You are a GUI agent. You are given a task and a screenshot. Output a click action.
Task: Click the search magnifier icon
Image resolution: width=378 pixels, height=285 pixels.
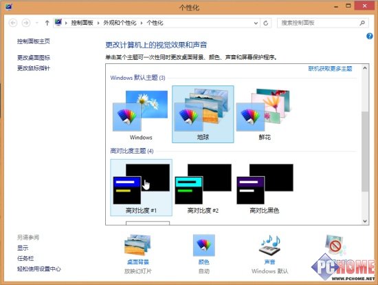362,23
